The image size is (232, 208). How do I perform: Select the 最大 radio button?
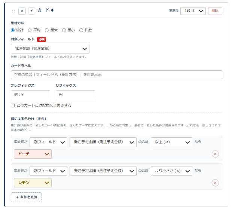coord(47,30)
